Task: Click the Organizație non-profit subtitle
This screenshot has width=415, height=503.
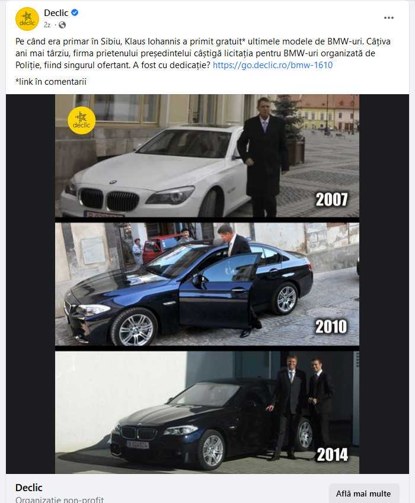Action: click(x=59, y=499)
